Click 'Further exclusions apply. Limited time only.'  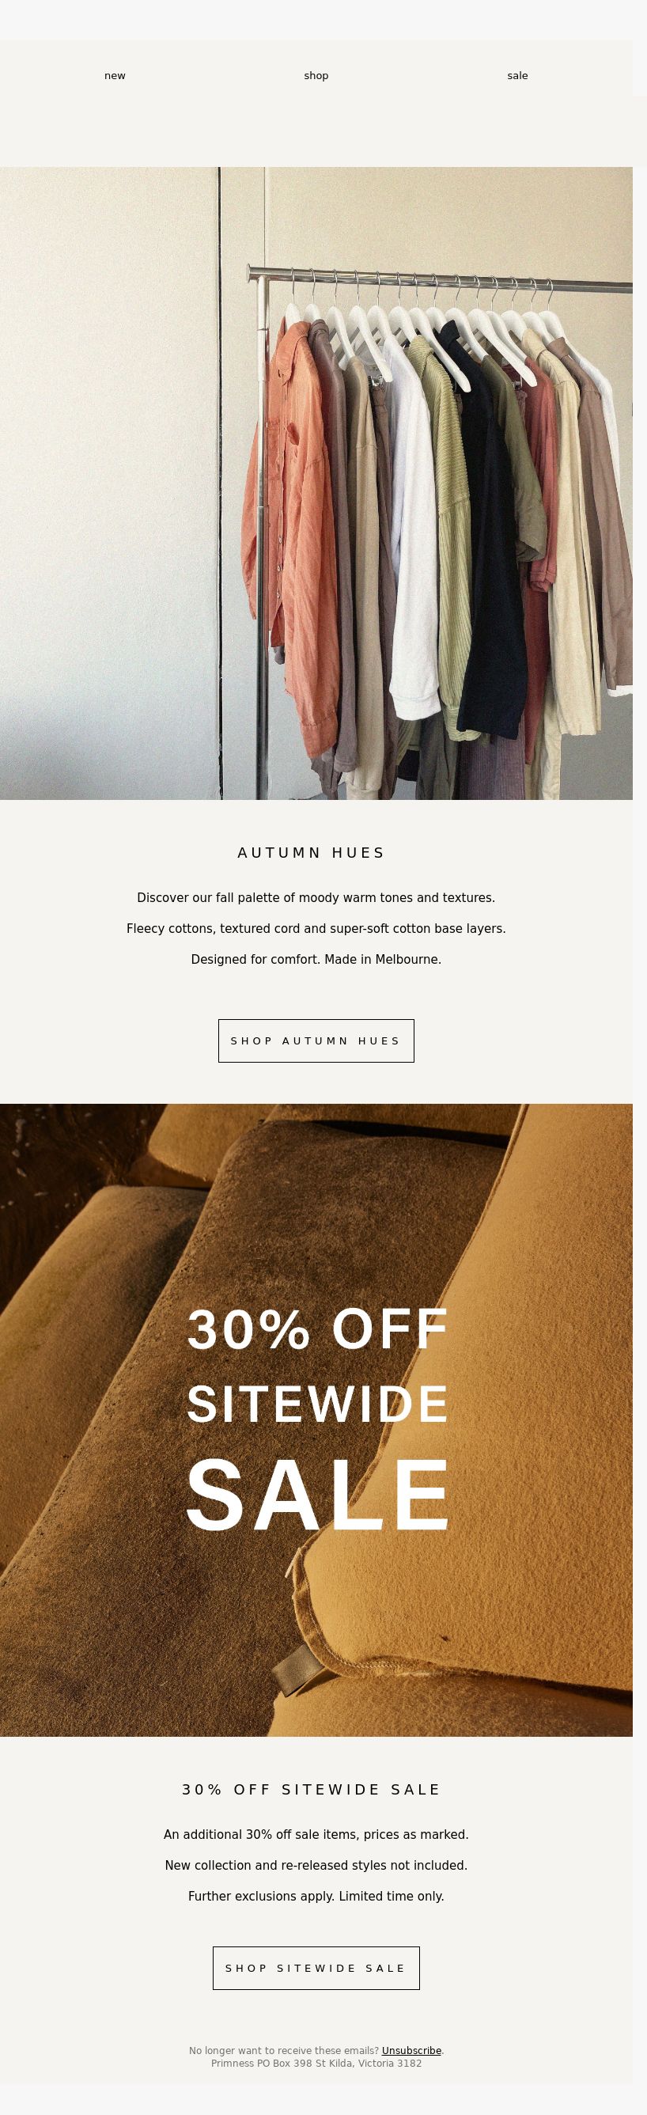tap(316, 1896)
